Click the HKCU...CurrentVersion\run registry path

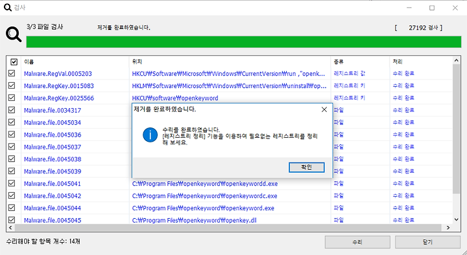click(228, 74)
